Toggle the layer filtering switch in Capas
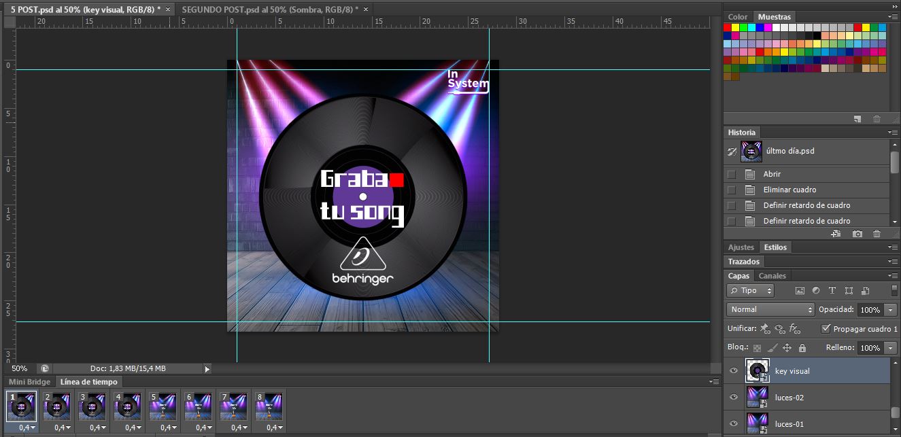This screenshot has height=437, width=901. pyautogui.click(x=894, y=290)
